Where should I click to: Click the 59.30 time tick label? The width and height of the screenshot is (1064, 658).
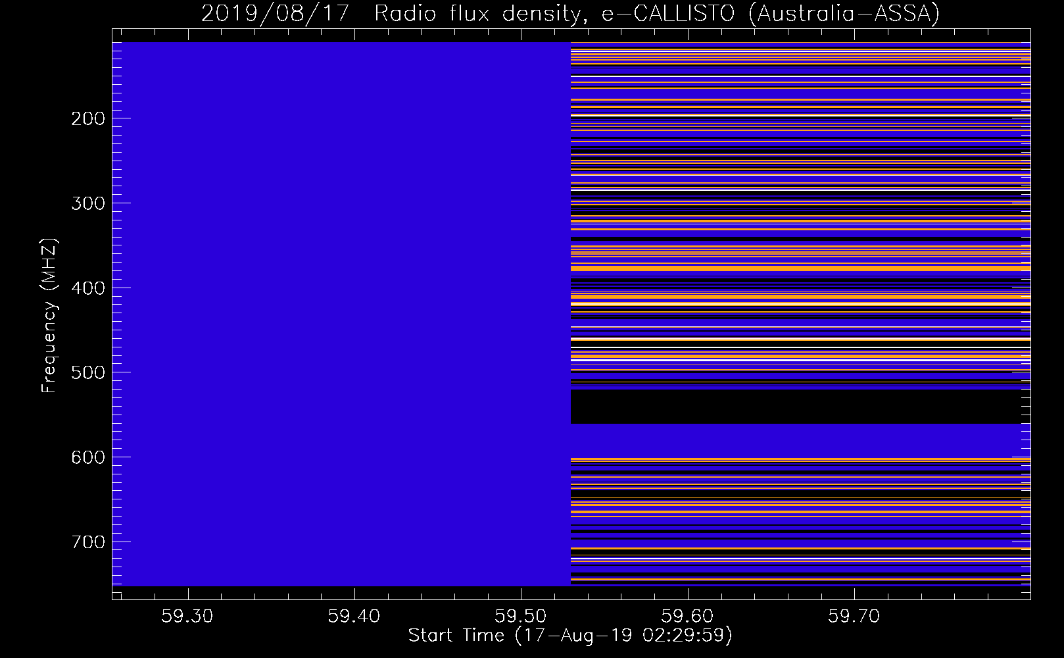188,616
